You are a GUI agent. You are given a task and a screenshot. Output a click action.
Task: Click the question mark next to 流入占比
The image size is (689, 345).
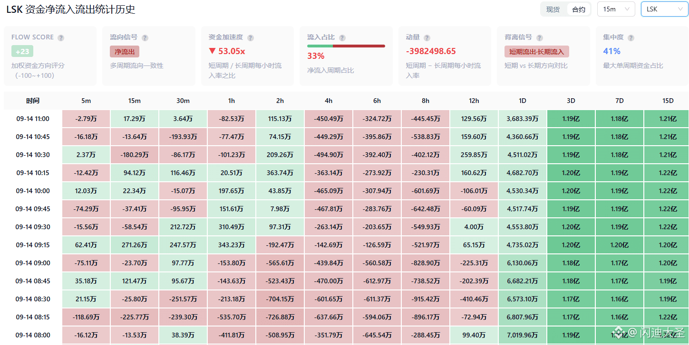click(x=342, y=38)
